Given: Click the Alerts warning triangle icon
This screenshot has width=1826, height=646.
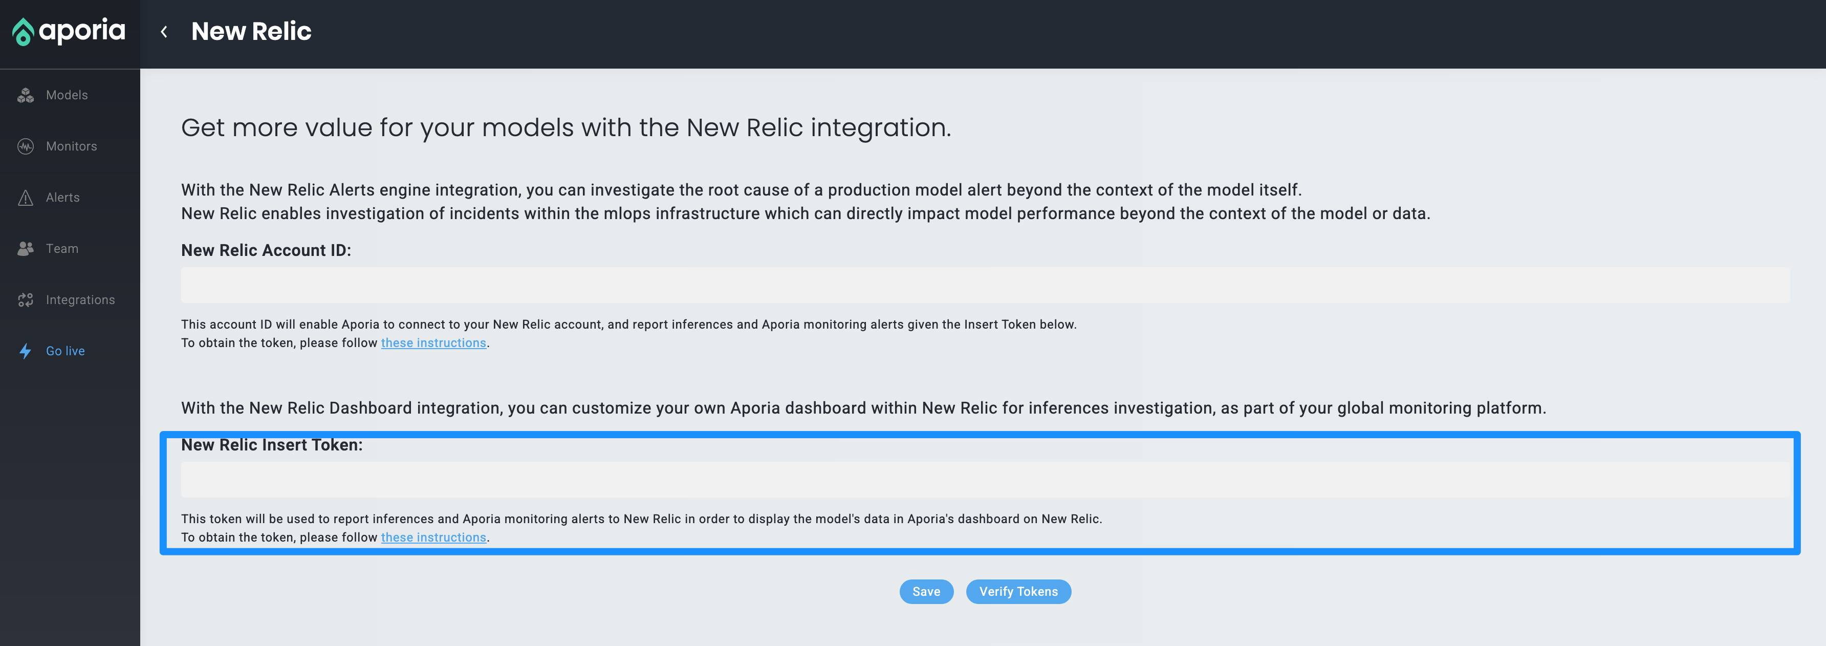Looking at the screenshot, I should (x=26, y=198).
